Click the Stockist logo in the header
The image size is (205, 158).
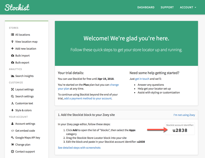[x=17, y=7]
